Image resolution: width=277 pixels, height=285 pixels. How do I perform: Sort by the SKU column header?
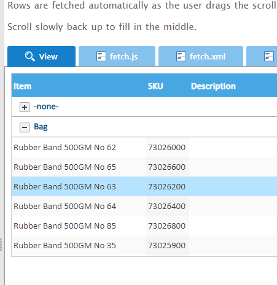(155, 86)
